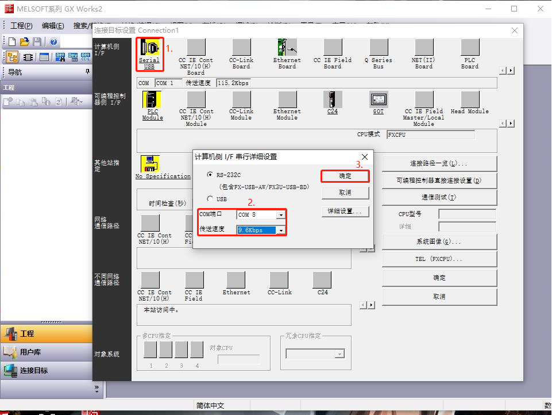Select the RS-232C radio button
The height and width of the screenshot is (415, 552).
(x=210, y=174)
